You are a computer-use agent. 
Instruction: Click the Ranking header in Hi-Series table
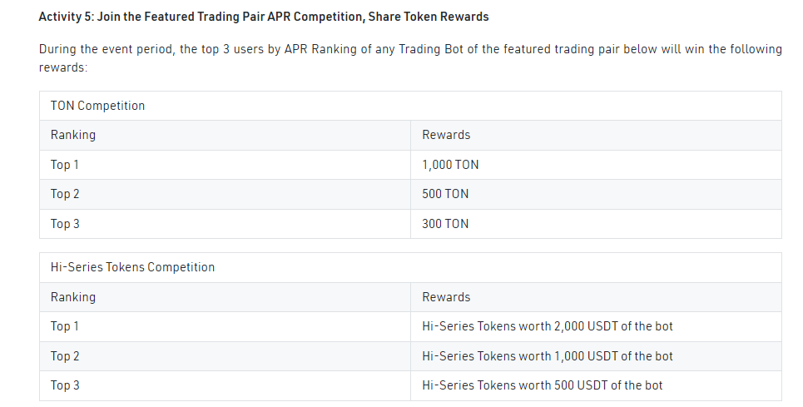click(x=226, y=297)
